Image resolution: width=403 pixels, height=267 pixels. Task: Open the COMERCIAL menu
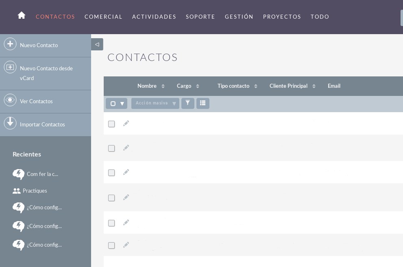pos(103,17)
